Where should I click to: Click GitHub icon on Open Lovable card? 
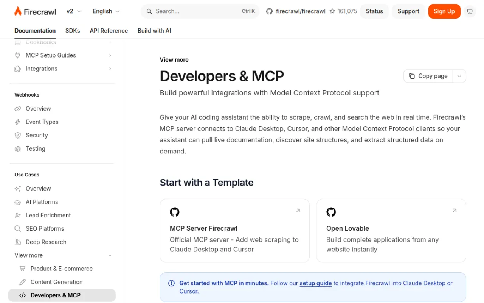[x=331, y=212]
